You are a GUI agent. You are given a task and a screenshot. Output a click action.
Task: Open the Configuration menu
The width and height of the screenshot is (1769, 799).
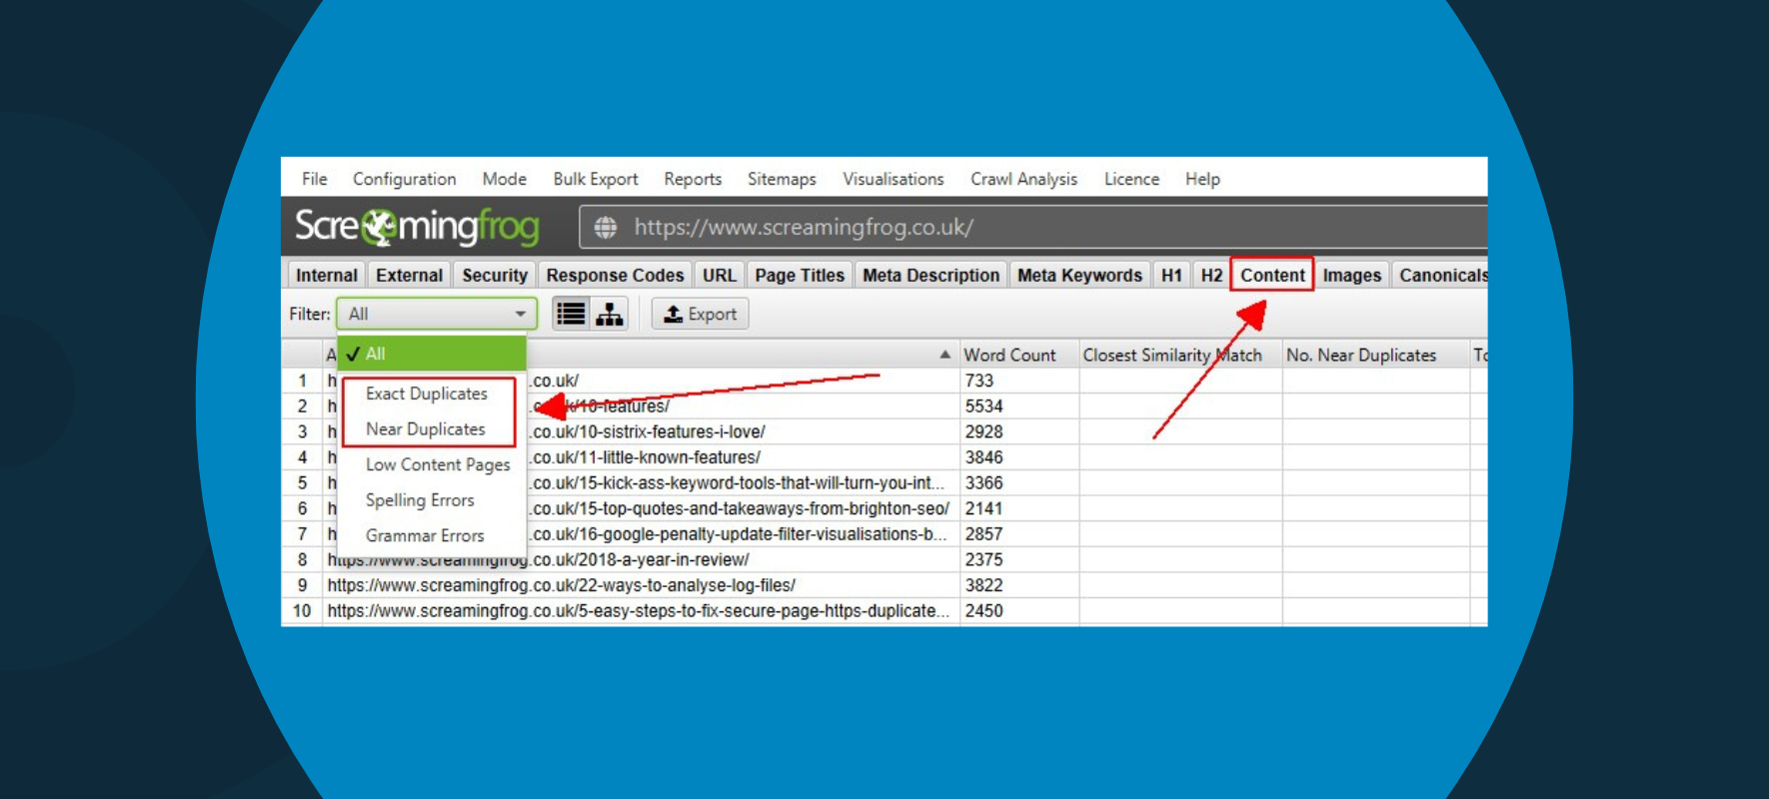point(404,179)
